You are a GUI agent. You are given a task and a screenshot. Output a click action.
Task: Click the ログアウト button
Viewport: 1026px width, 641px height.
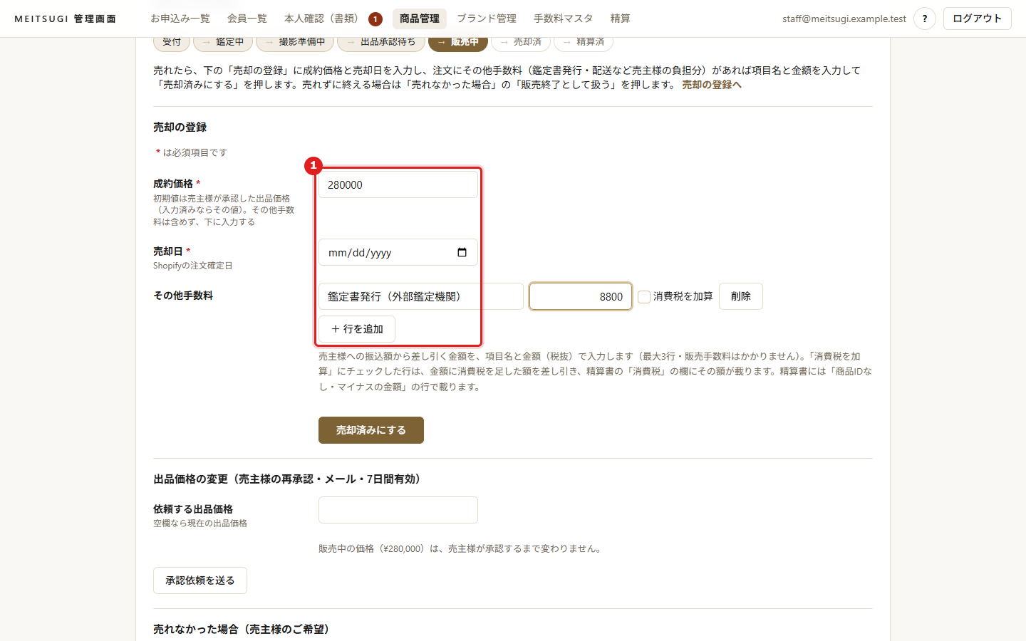pos(978,19)
